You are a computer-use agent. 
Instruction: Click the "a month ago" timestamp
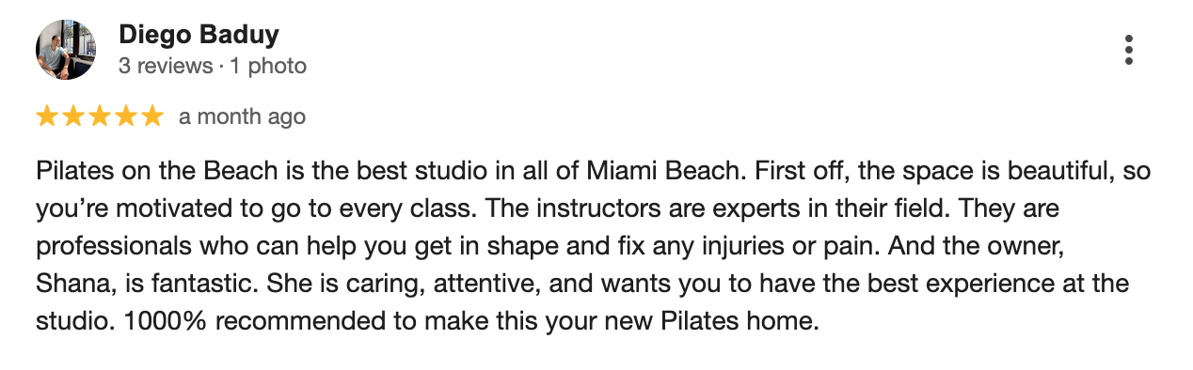(x=242, y=116)
